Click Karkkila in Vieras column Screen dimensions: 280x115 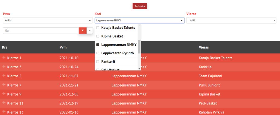[205, 67]
